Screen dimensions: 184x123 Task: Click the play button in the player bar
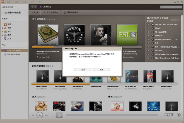click(x=40, y=115)
